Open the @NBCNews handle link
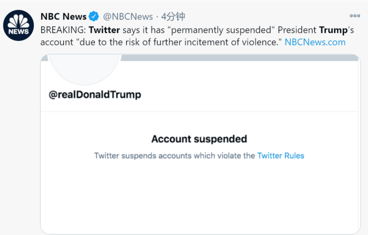The height and width of the screenshot is (235, 368). tap(128, 17)
